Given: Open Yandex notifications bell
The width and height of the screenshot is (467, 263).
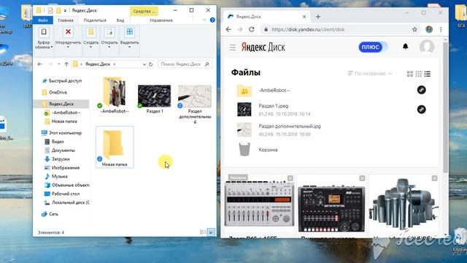Looking at the screenshot, I should (x=406, y=47).
